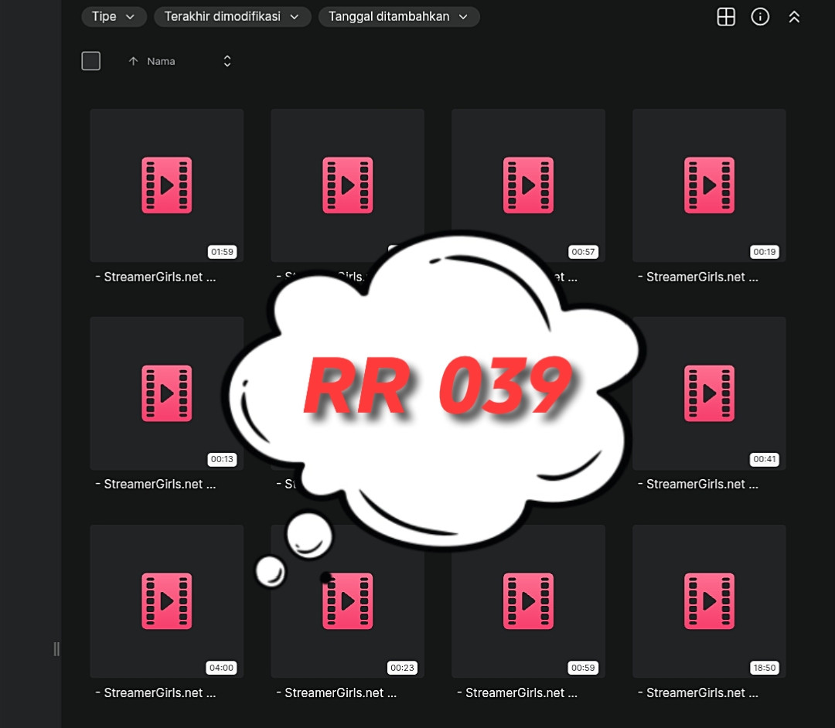Expand the Tipe filter dropdown
The width and height of the screenshot is (835, 728).
[x=114, y=16]
